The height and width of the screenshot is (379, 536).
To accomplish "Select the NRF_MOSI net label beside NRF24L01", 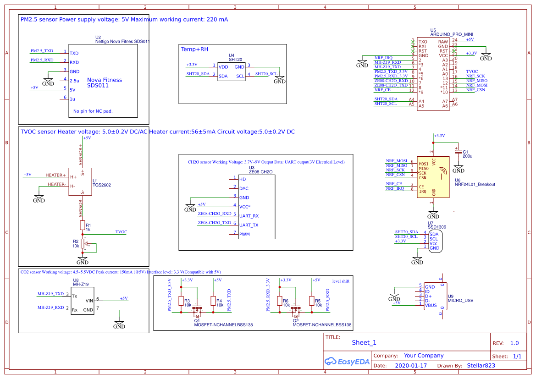I will (x=397, y=160).
